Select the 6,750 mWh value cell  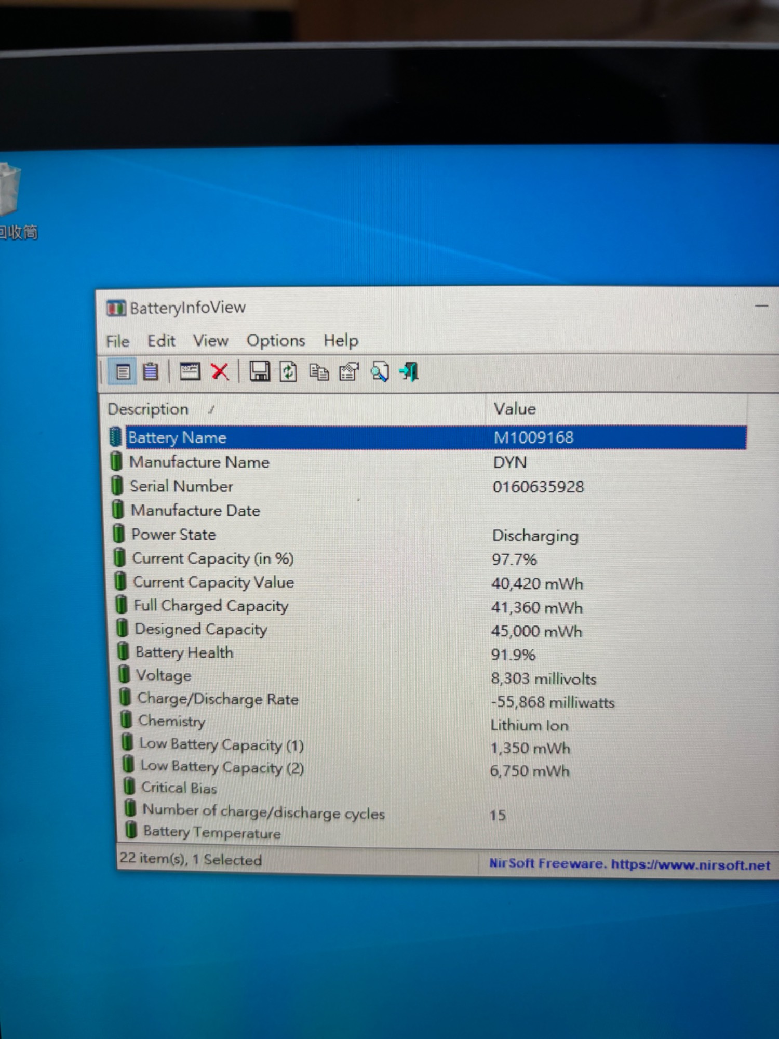(x=530, y=771)
